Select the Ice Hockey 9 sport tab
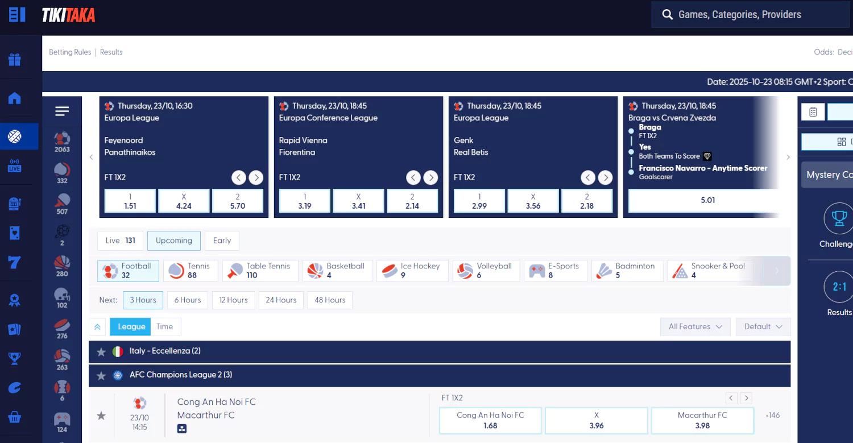Screen dimensions: 853x443 click(412, 271)
